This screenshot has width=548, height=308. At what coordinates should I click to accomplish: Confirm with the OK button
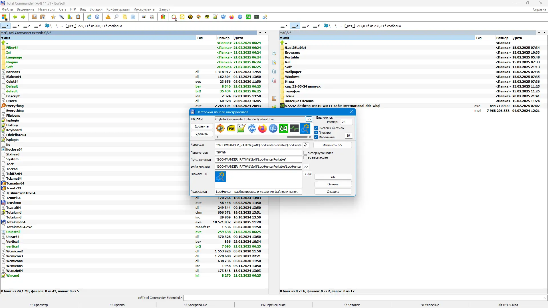[333, 177]
